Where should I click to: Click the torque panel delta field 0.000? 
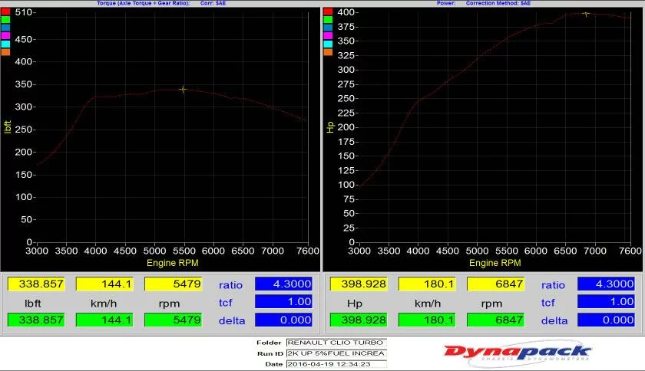283,320
